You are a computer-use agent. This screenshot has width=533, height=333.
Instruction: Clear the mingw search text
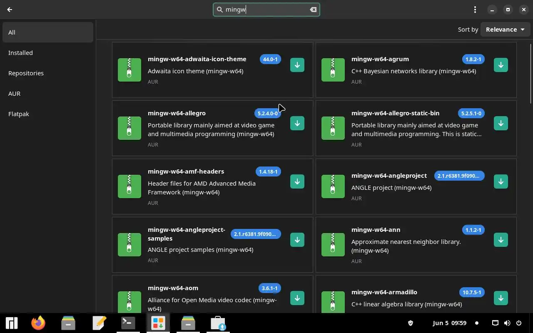(x=313, y=10)
